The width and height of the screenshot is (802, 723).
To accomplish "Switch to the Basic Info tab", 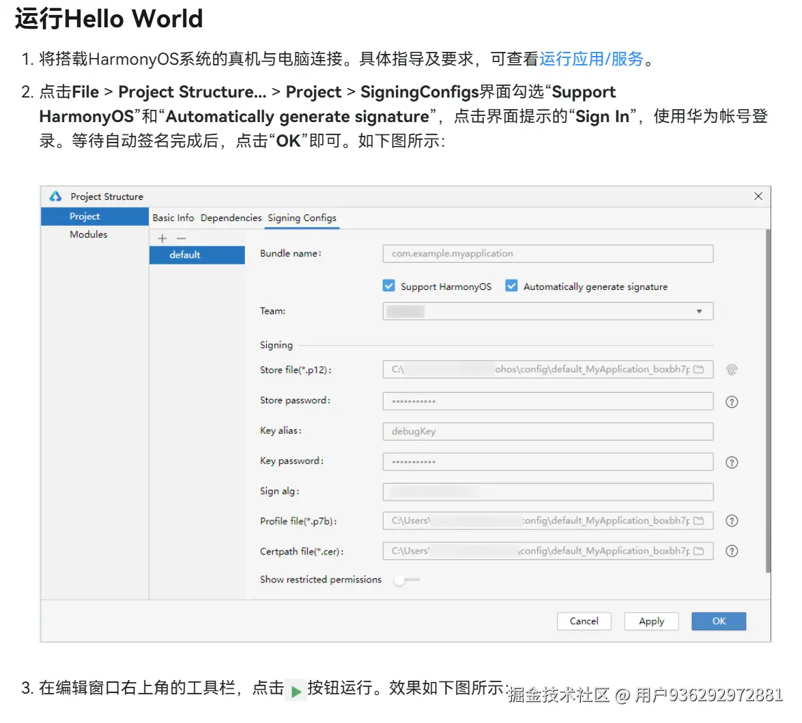I will click(x=173, y=218).
